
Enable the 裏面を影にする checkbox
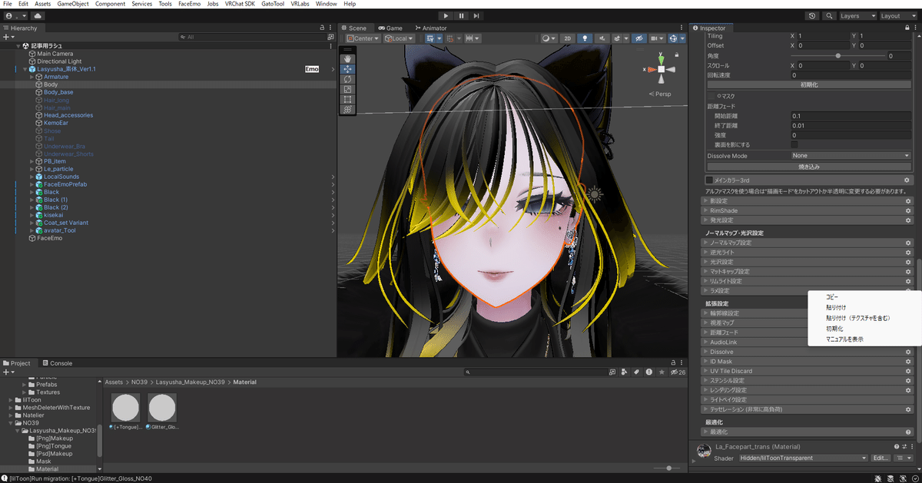tap(794, 144)
